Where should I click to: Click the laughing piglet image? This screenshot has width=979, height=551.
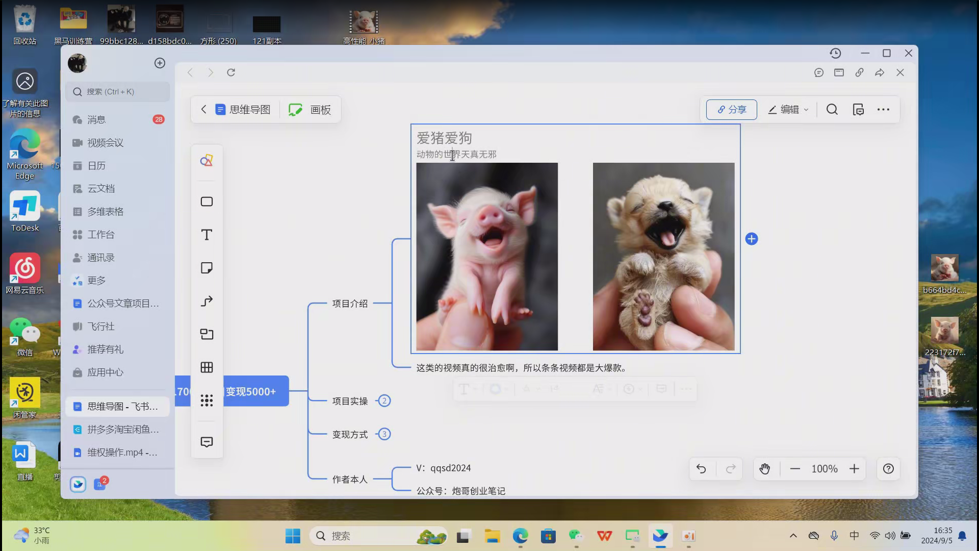tap(487, 257)
